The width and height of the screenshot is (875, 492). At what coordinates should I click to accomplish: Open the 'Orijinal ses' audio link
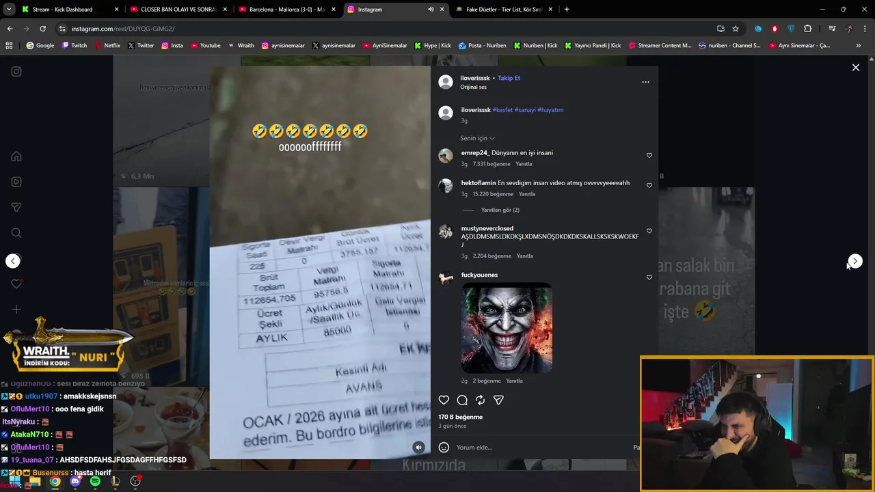(473, 87)
